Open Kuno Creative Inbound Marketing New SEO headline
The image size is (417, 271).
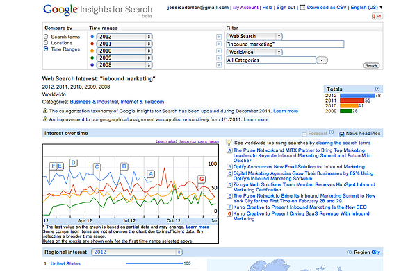300,207
